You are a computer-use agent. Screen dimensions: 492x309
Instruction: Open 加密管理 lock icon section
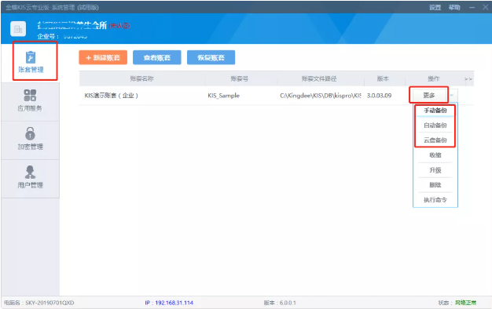pos(30,139)
